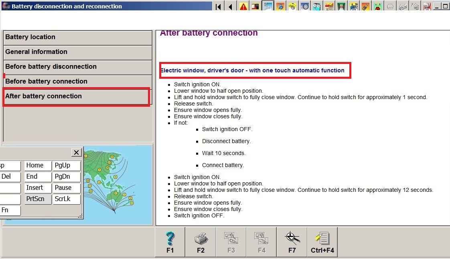This screenshot has width=450, height=259.
Task: Open the F1 help question mark
Action: click(x=170, y=242)
